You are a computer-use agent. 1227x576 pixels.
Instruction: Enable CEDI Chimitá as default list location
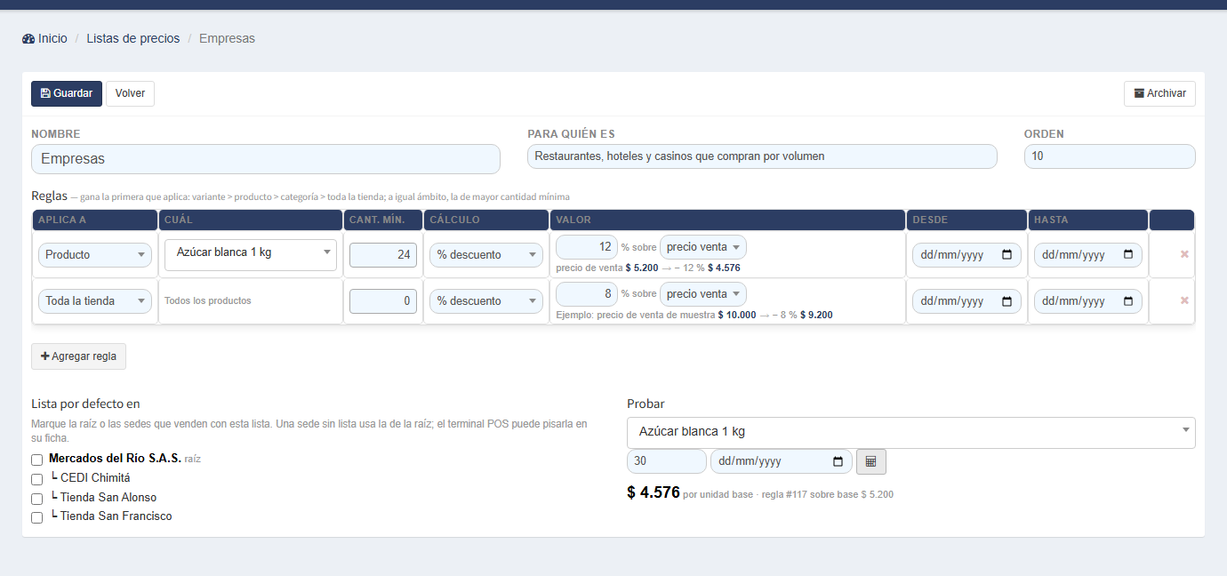(37, 479)
